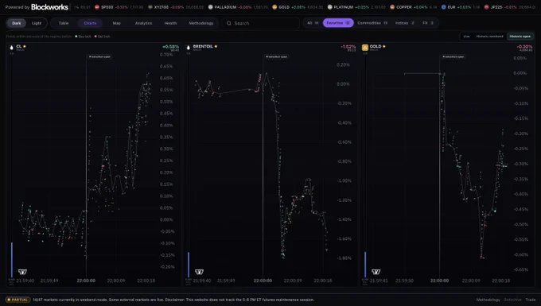Click the CL market open marker label
The width and height of the screenshot is (541, 306).
(99, 56)
